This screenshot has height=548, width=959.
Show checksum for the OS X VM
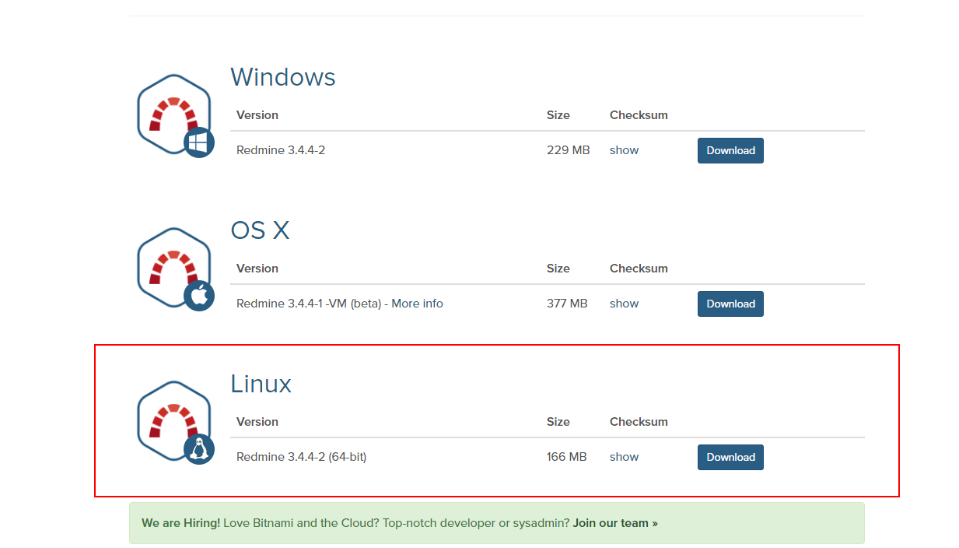point(624,304)
